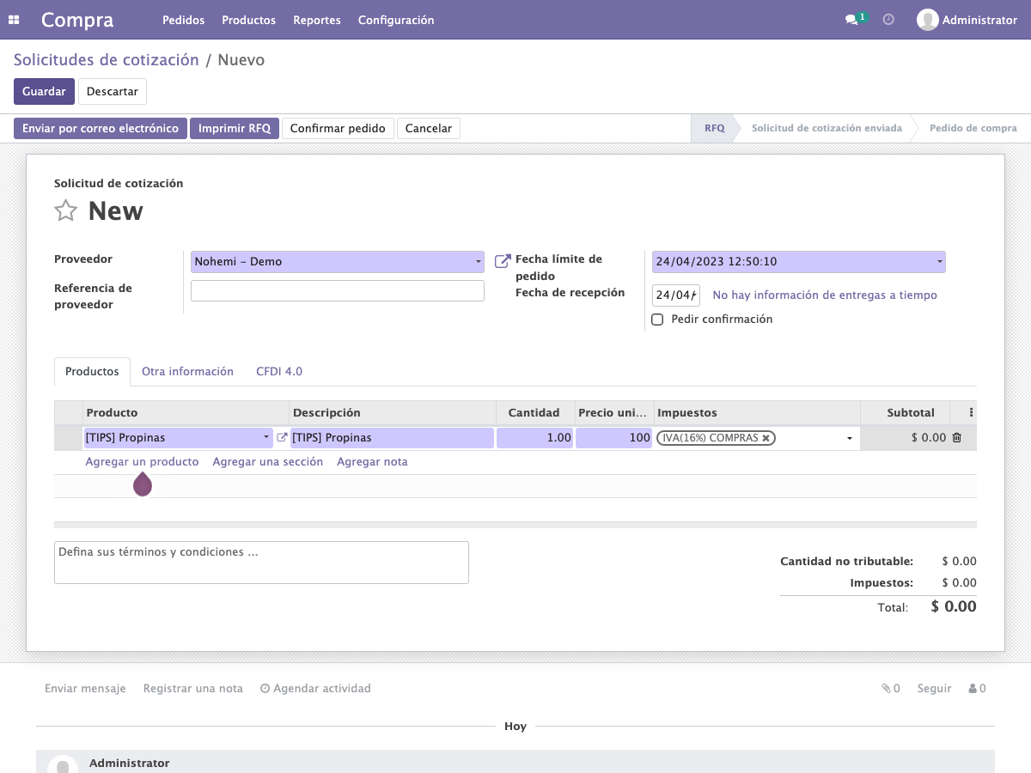Click the bold Total value $ 0.00
Viewport: 1031px width, 773px height.
click(x=954, y=606)
